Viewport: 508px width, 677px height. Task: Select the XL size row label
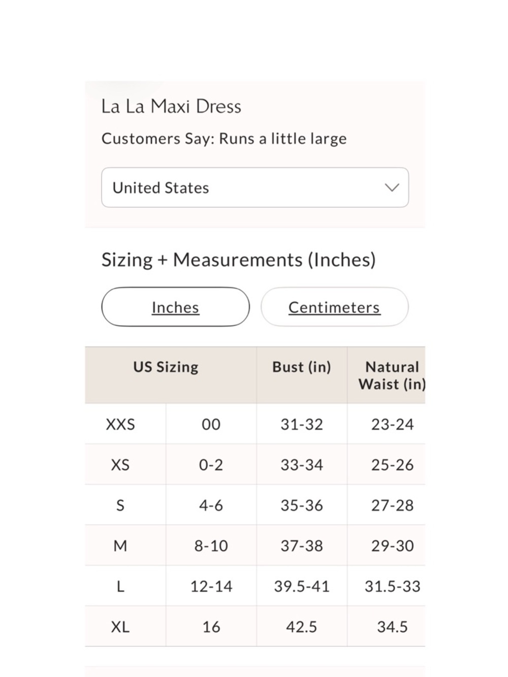(x=120, y=627)
